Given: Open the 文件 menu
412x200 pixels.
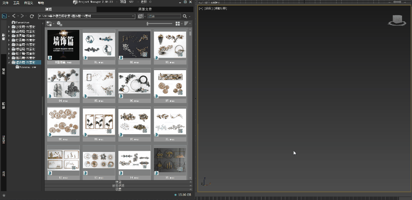Looking at the screenshot, I should tap(5, 3).
